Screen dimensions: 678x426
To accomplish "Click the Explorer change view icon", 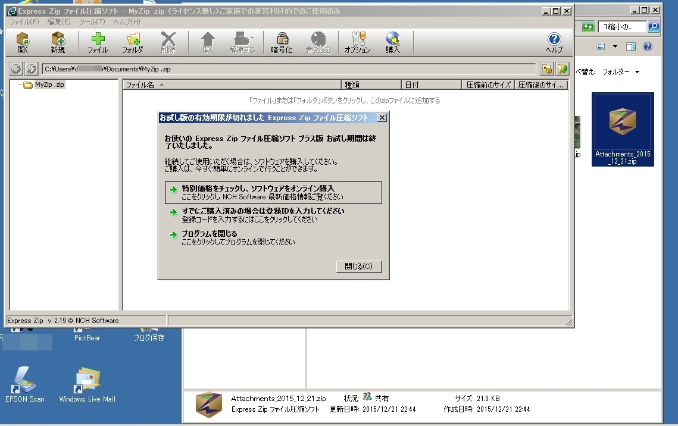I will (x=601, y=46).
